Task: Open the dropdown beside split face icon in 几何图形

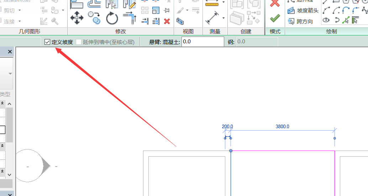Action: [x=63, y=10]
